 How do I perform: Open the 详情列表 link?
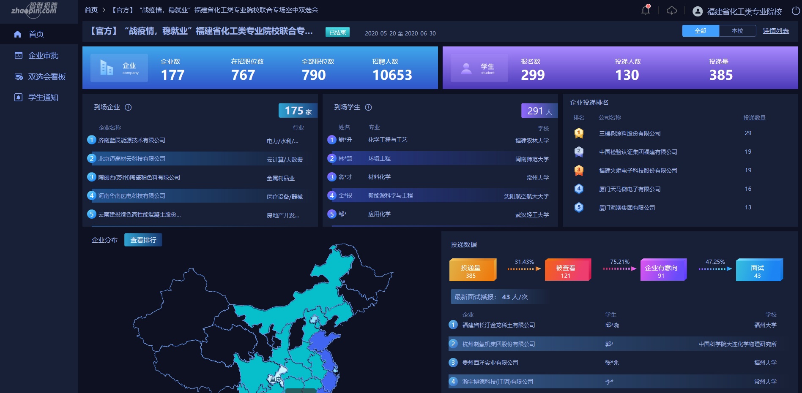click(775, 31)
